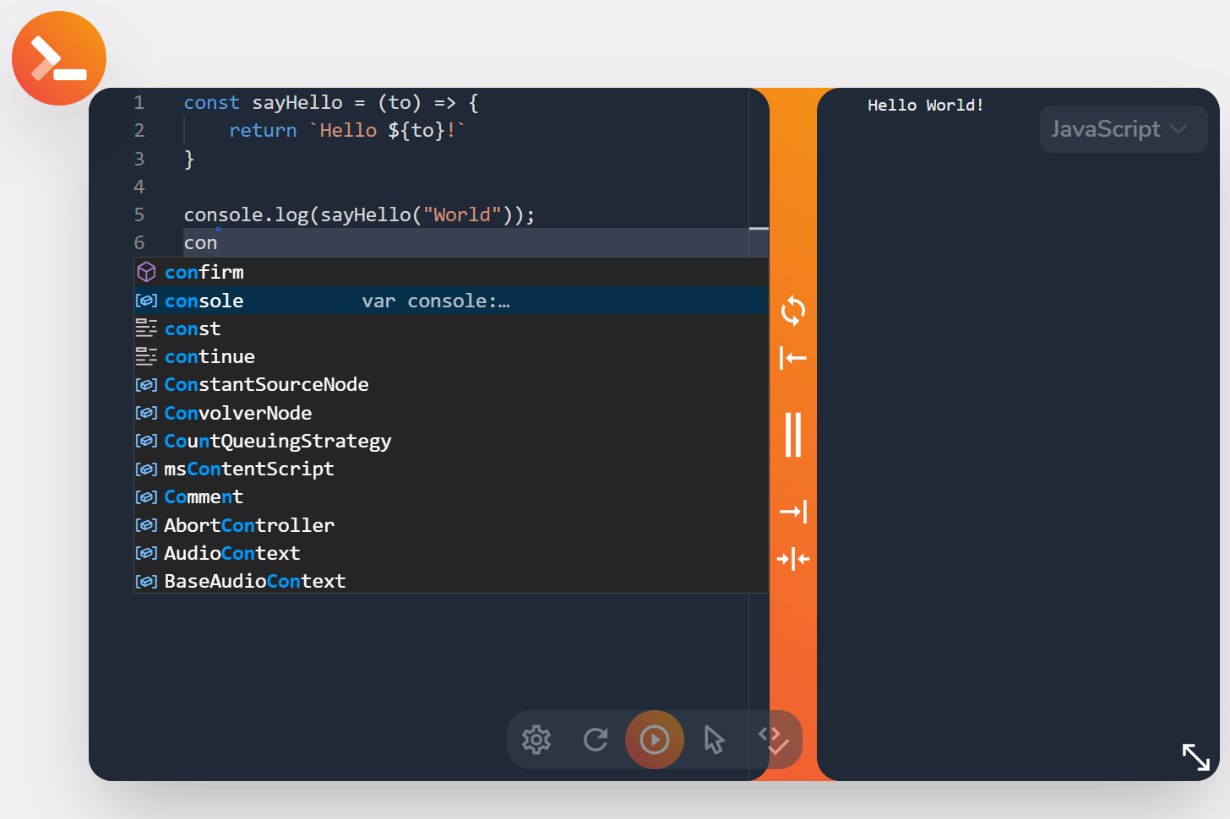Open the settings gear in the bottom toolbar
Image resolution: width=1230 pixels, height=819 pixels.
pyautogui.click(x=536, y=740)
